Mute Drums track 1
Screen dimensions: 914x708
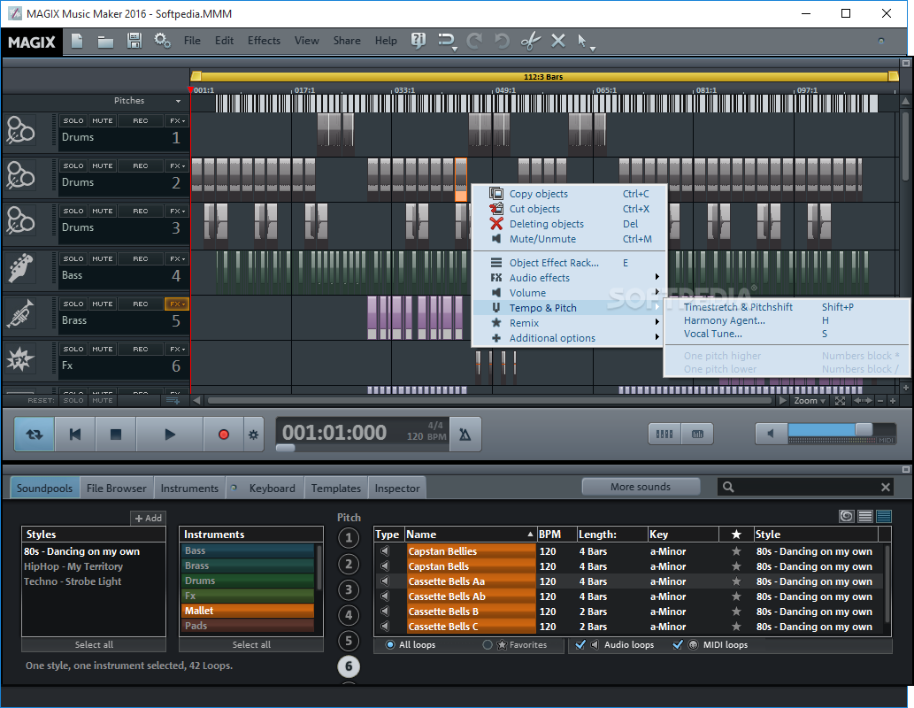[103, 120]
